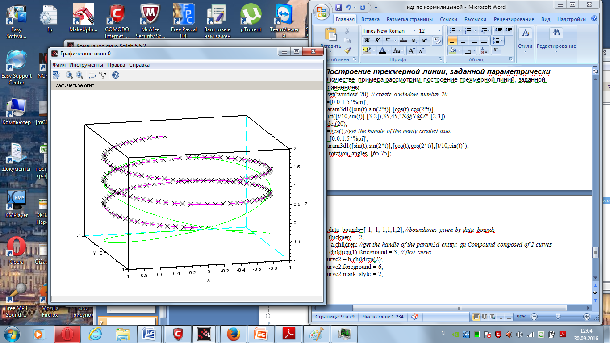The height and width of the screenshot is (343, 610).
Task: Reset plot to original view icon
Action: tap(79, 75)
